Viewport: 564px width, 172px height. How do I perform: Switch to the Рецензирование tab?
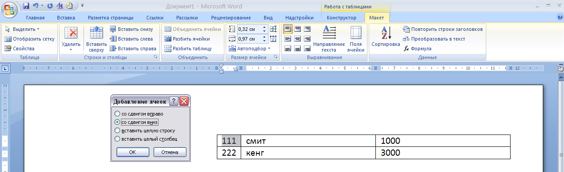[231, 18]
